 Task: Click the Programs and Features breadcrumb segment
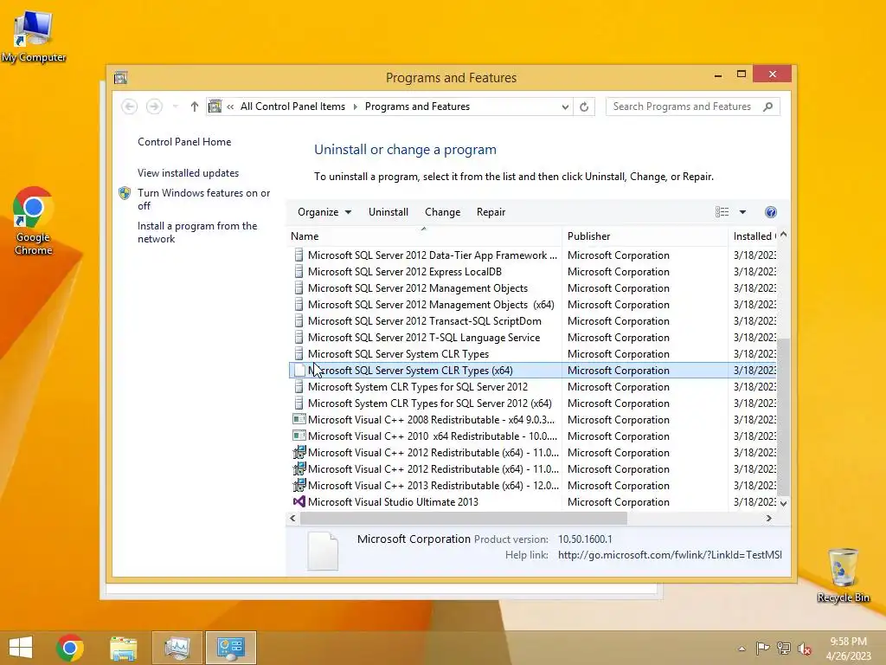[417, 107]
